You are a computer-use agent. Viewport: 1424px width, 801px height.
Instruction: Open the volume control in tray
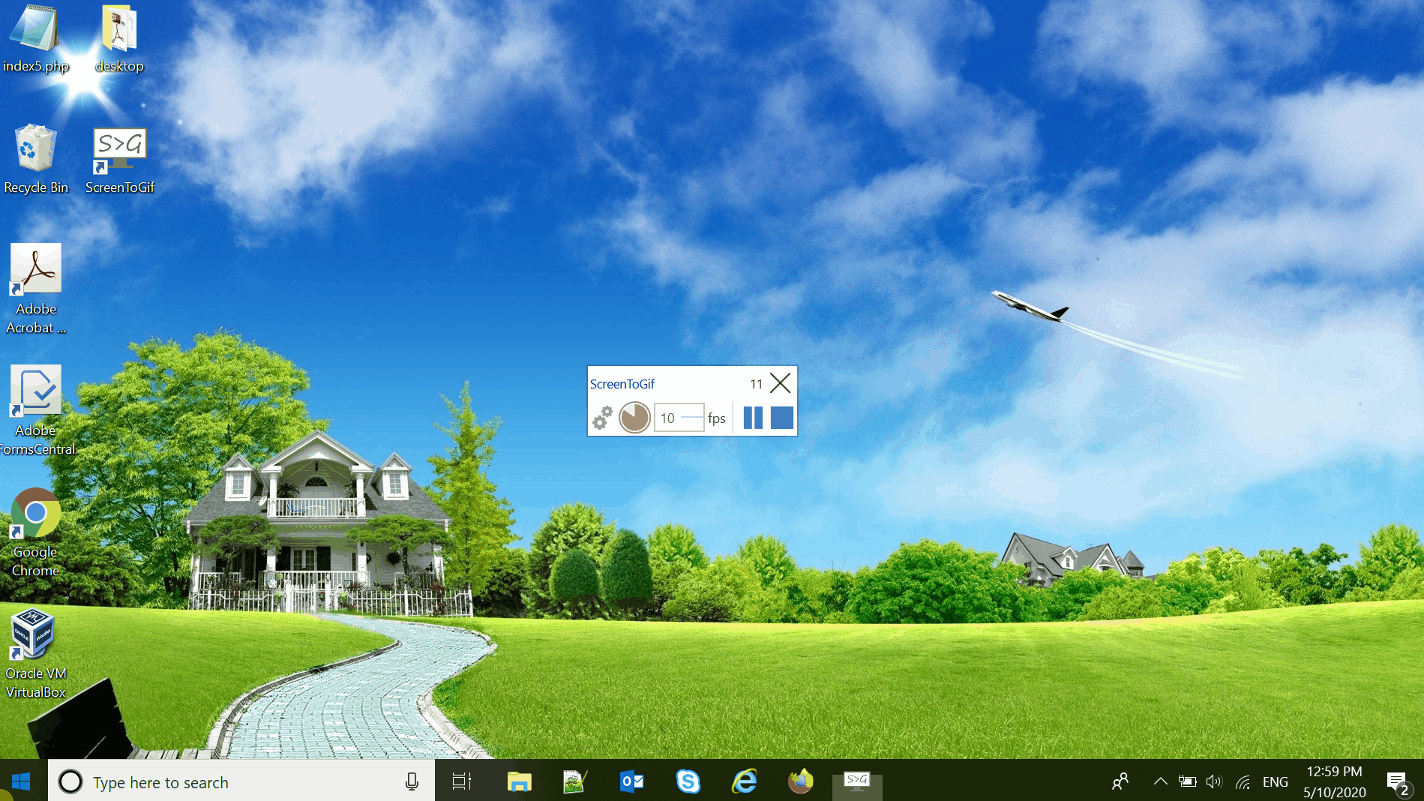click(1214, 781)
